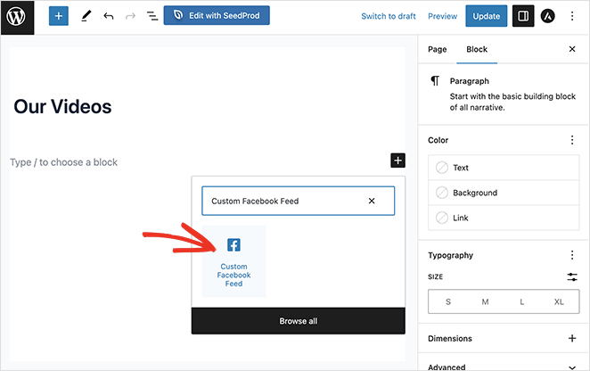Update the page

tap(486, 16)
